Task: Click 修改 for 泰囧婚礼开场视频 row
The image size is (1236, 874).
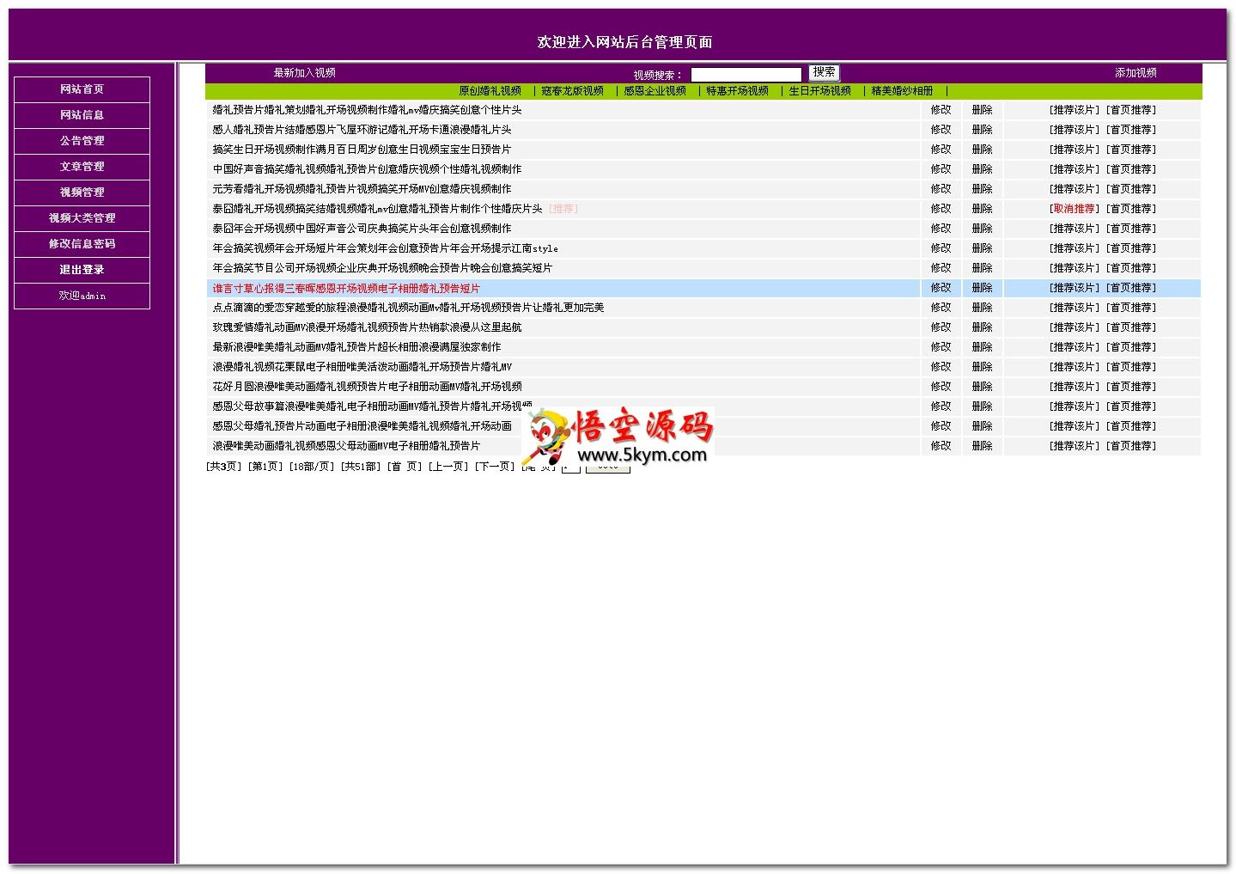Action: click(941, 209)
